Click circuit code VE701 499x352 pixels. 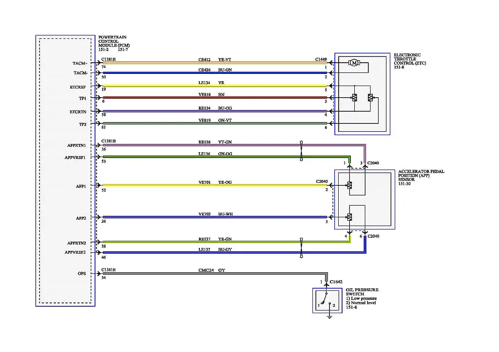pyautogui.click(x=204, y=182)
